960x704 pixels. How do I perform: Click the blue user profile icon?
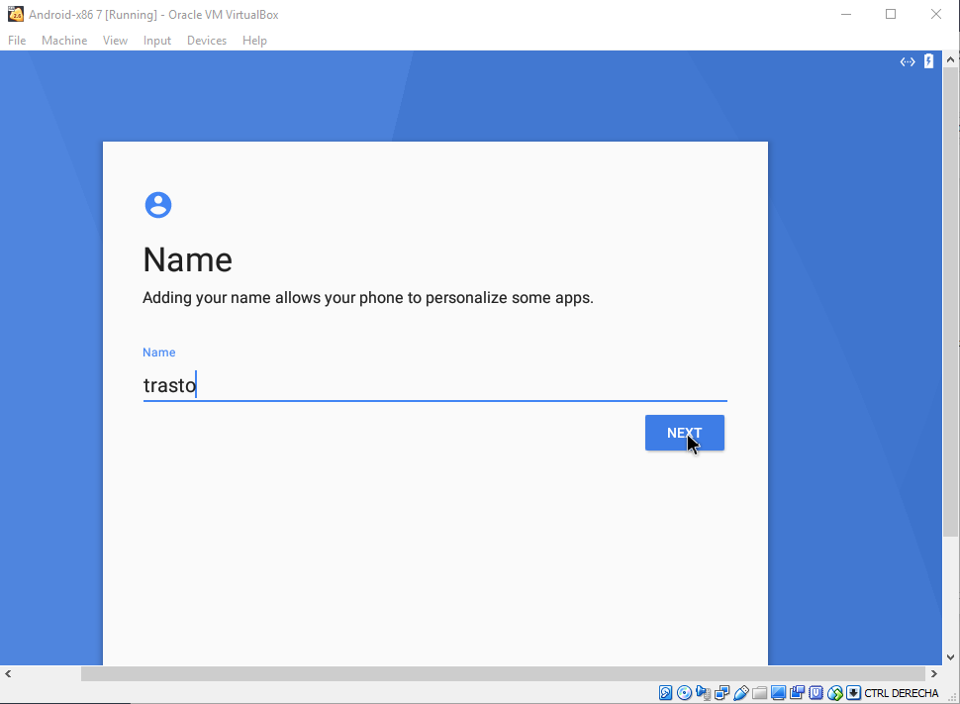pyautogui.click(x=158, y=205)
